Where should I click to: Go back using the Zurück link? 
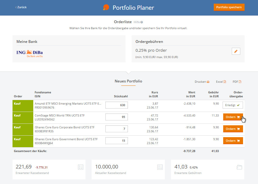pyautogui.click(x=21, y=7)
